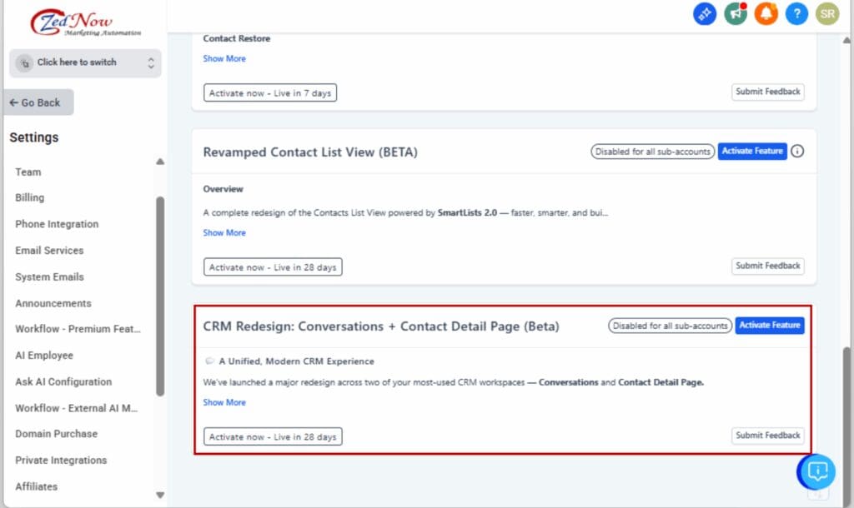Submit Feedback for Revamped Contact List View

[767, 266]
